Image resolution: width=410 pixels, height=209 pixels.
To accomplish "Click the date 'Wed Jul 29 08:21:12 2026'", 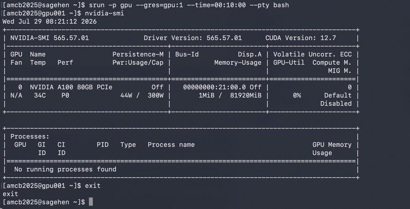I will [x=50, y=22].
